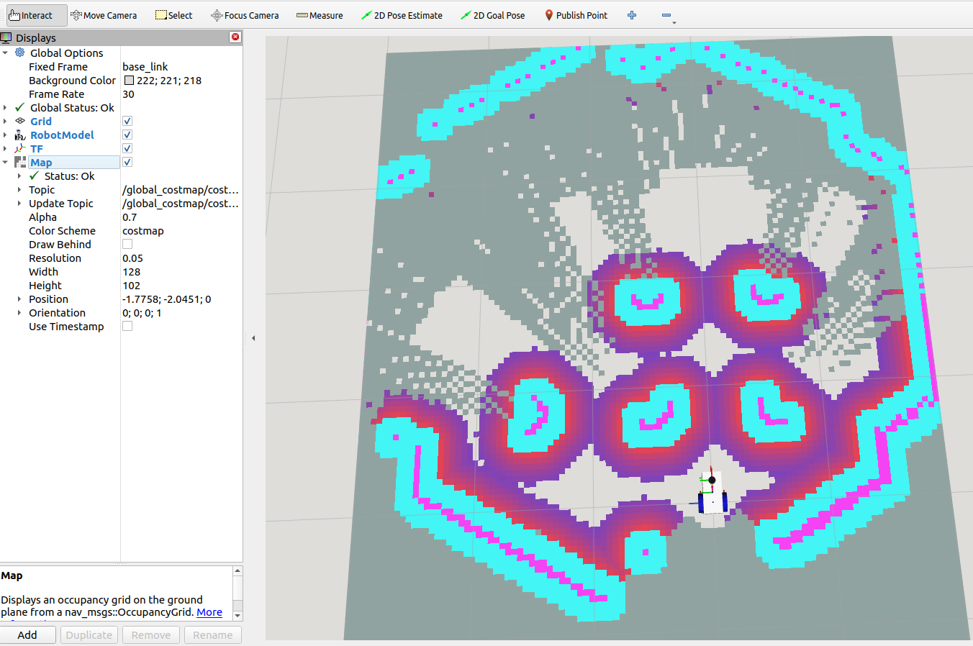Select the 2D Goal Pose tool

coord(493,15)
